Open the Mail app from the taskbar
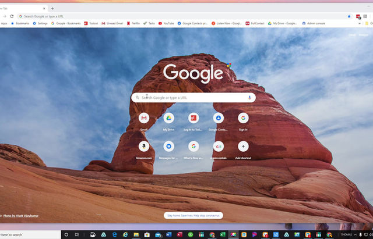 [158, 235]
